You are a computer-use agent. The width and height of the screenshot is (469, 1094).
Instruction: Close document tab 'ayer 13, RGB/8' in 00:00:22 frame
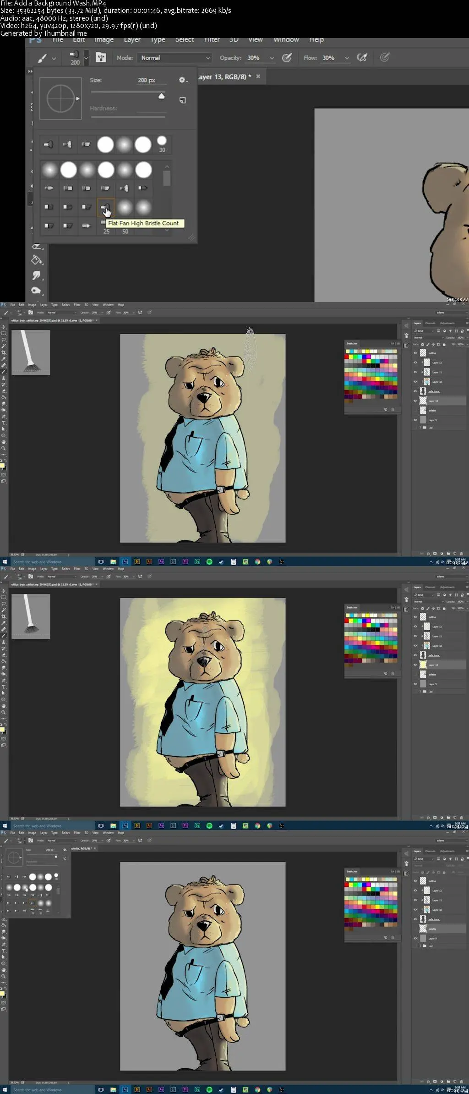(258, 77)
